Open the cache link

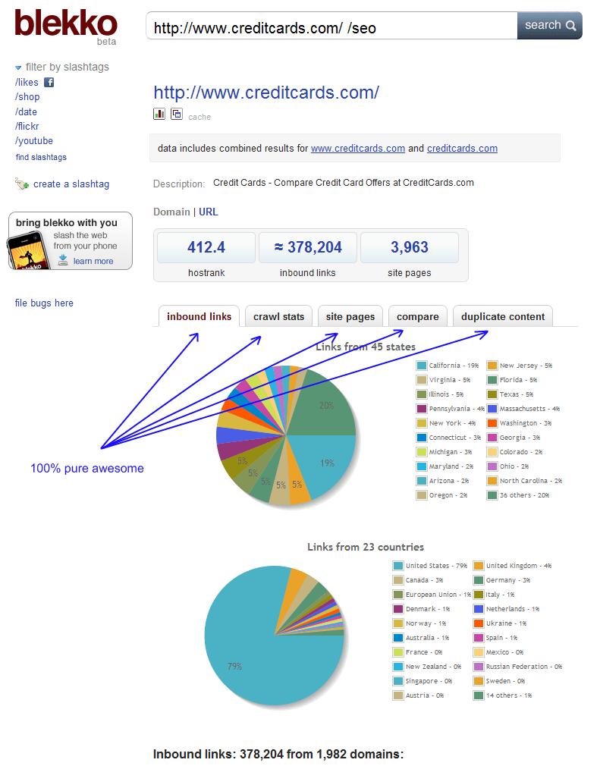tap(199, 118)
